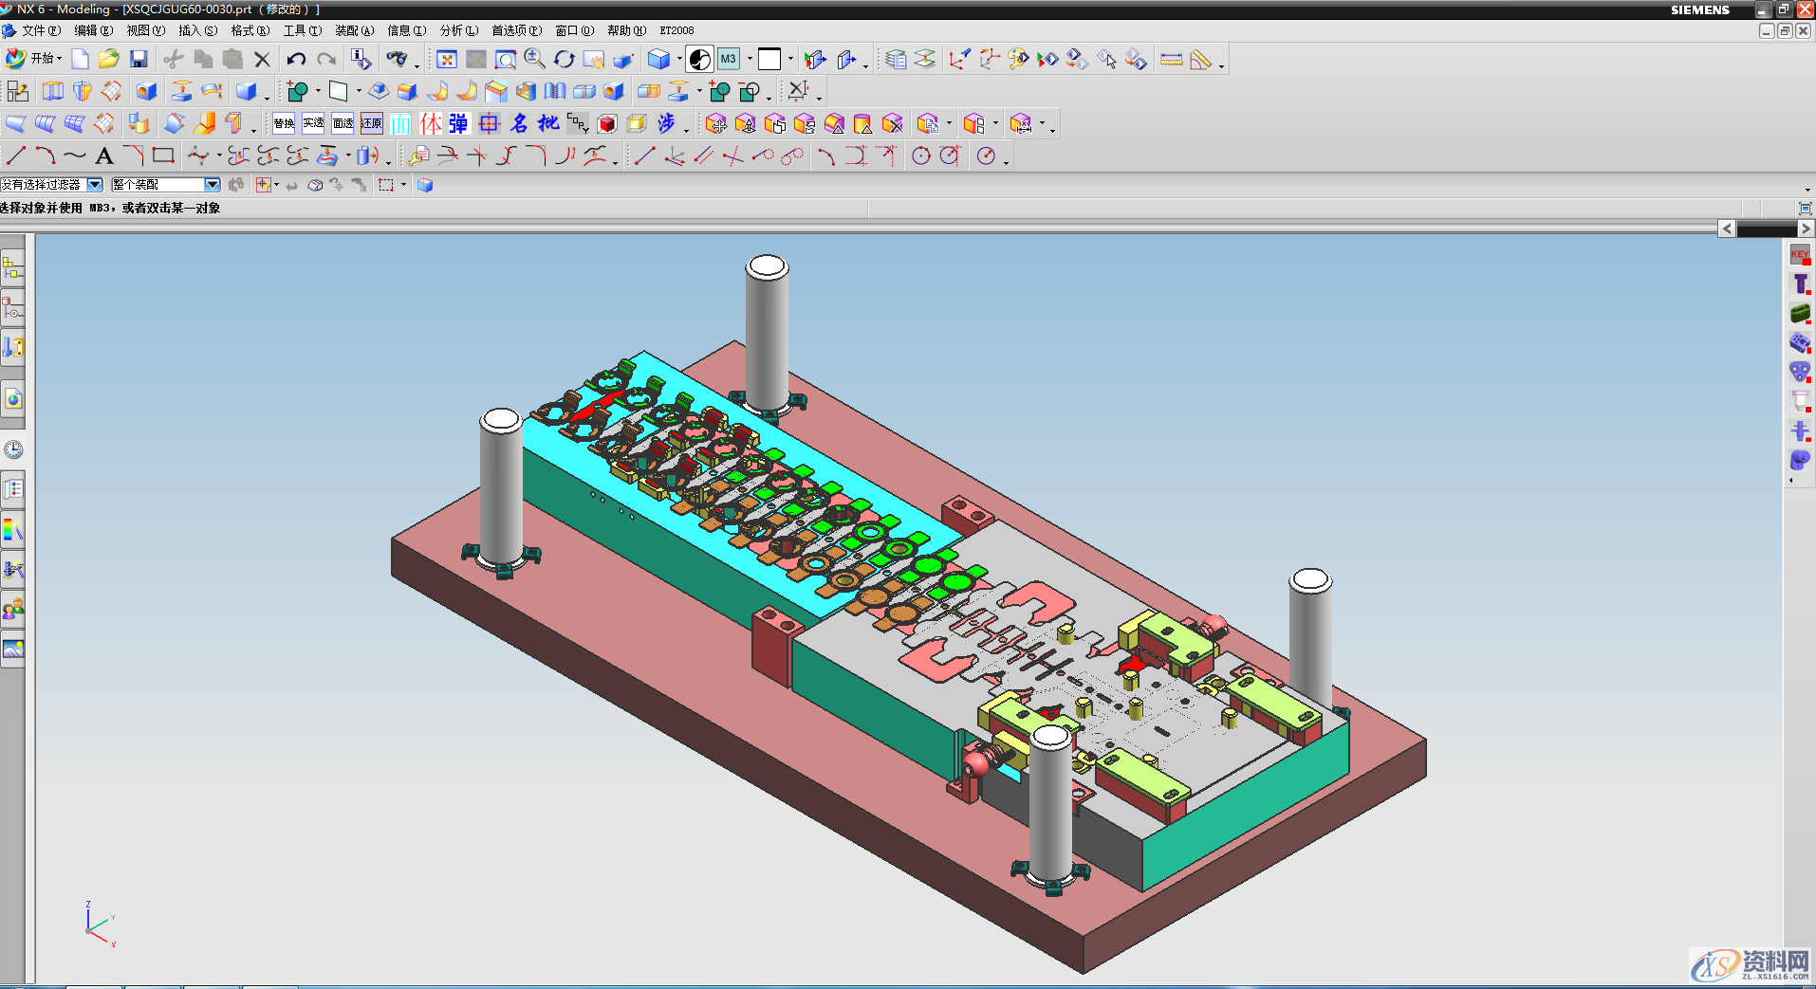Select the Text 'A' curve tool
This screenshot has width=1816, height=989.
104,156
